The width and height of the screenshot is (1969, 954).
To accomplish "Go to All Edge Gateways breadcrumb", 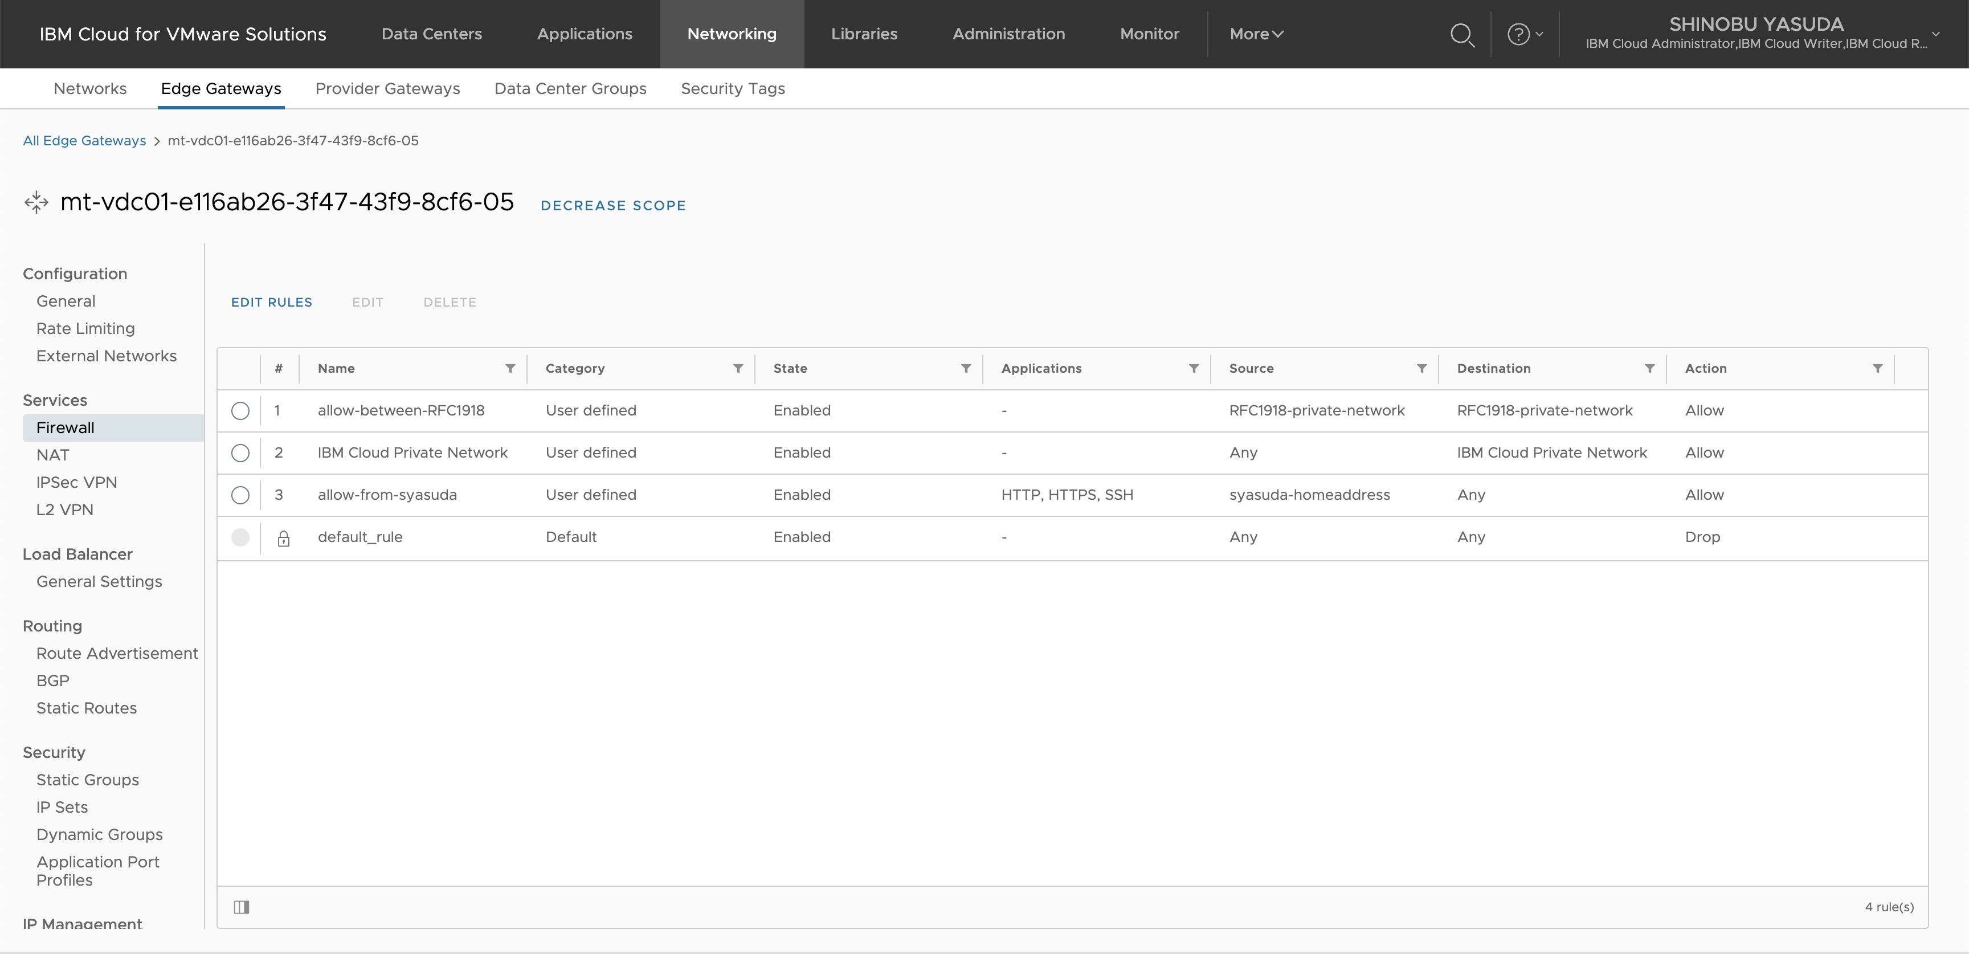I will coord(84,141).
